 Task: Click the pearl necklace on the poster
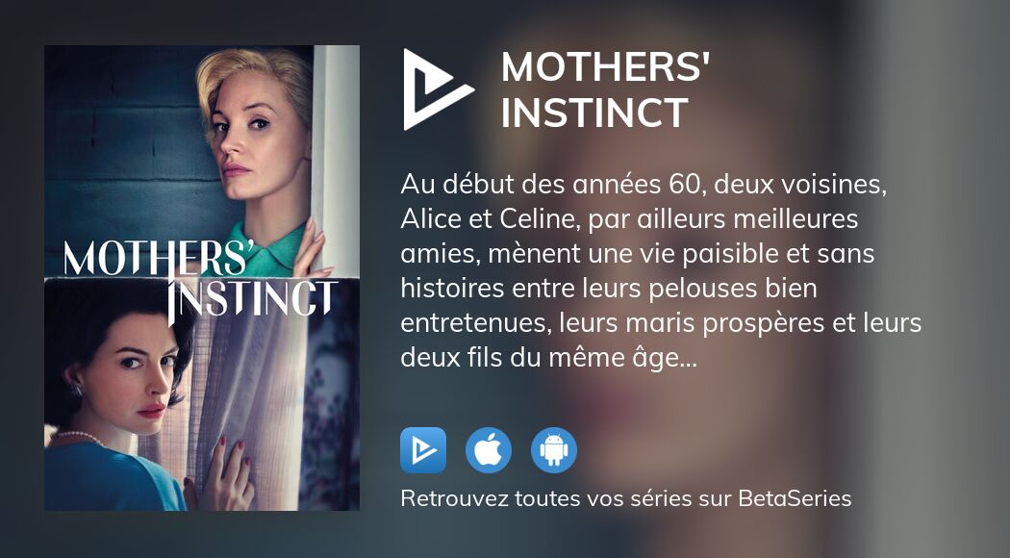click(79, 438)
